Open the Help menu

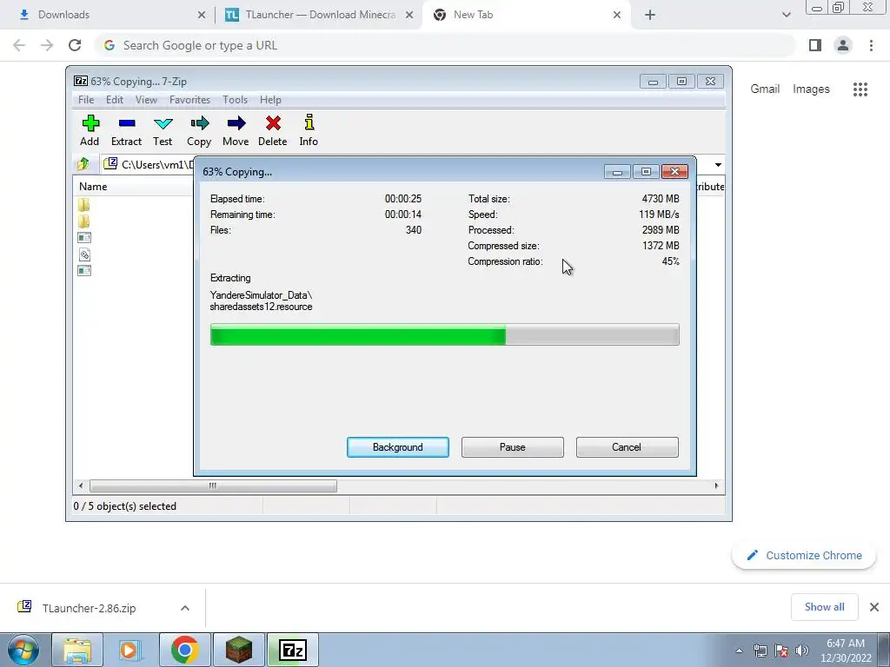(x=270, y=100)
